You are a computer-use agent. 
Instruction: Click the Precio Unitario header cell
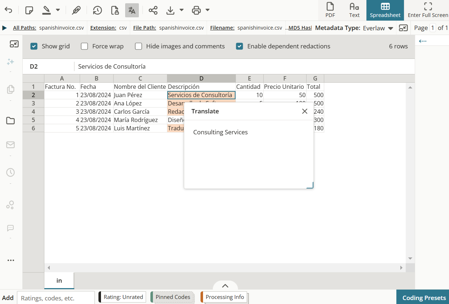285,87
